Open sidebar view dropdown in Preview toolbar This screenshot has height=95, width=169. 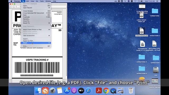pos(12,7)
